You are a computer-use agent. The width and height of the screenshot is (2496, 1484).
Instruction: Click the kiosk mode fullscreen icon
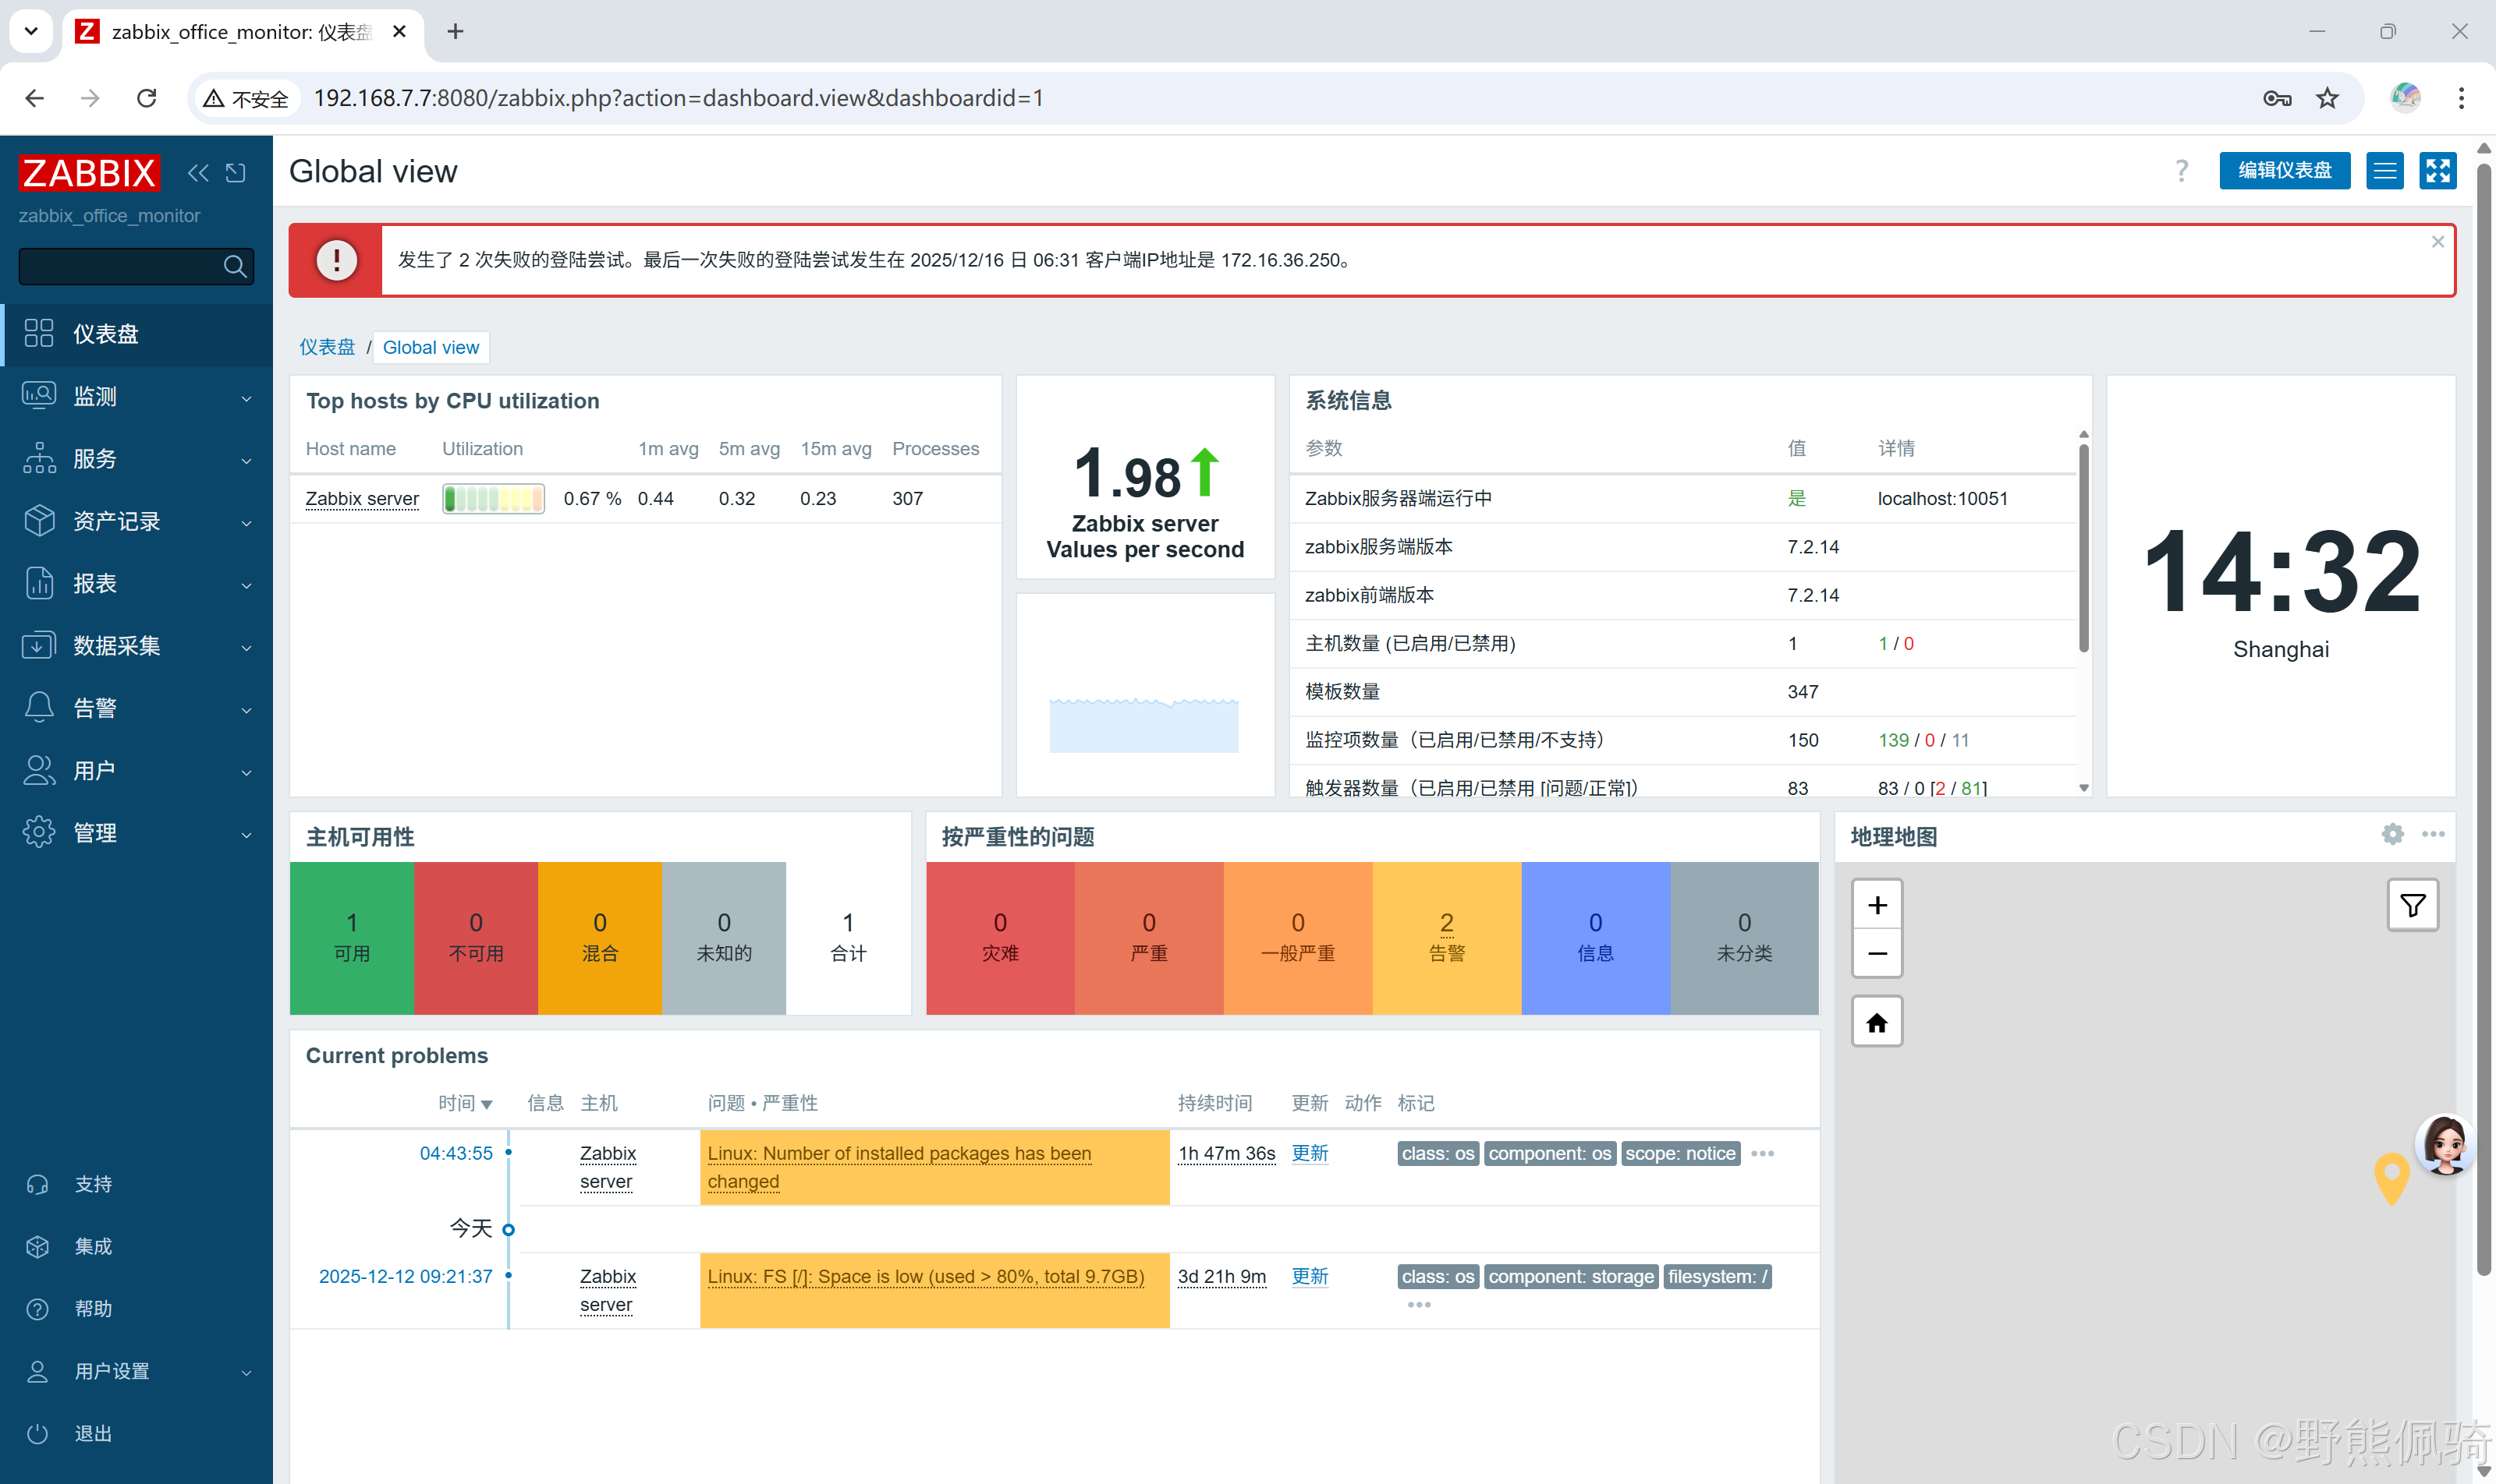pyautogui.click(x=2437, y=171)
